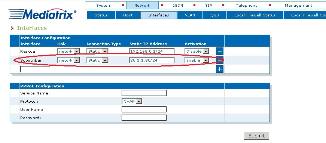Open Rescue Connection Type dropdown
This screenshot has height=143, width=326.
tap(97, 51)
